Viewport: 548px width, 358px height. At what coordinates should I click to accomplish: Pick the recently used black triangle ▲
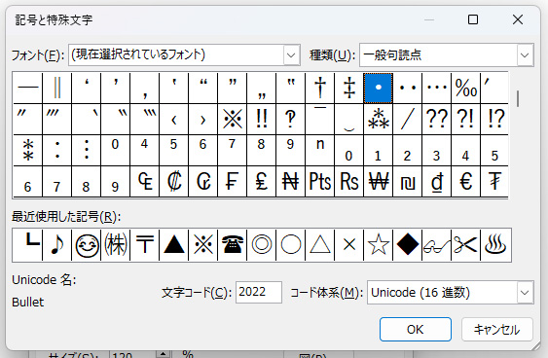click(x=173, y=245)
